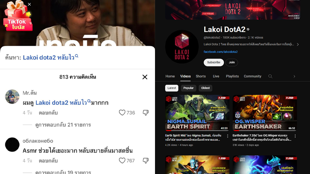The width and height of the screenshot is (310, 174).
Task: Open the facebook.com/lakoidota2 link
Action: pos(220,52)
